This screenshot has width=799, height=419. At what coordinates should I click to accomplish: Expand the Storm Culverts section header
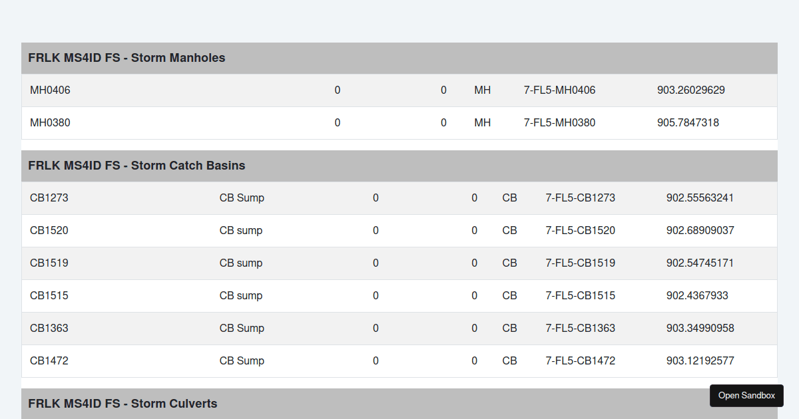(x=123, y=404)
